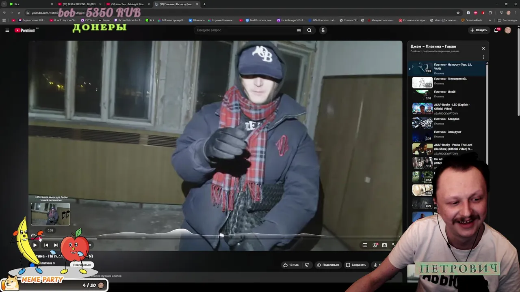Open OZON.ru bookmark
This screenshot has width=520, height=292.
click(x=88, y=20)
